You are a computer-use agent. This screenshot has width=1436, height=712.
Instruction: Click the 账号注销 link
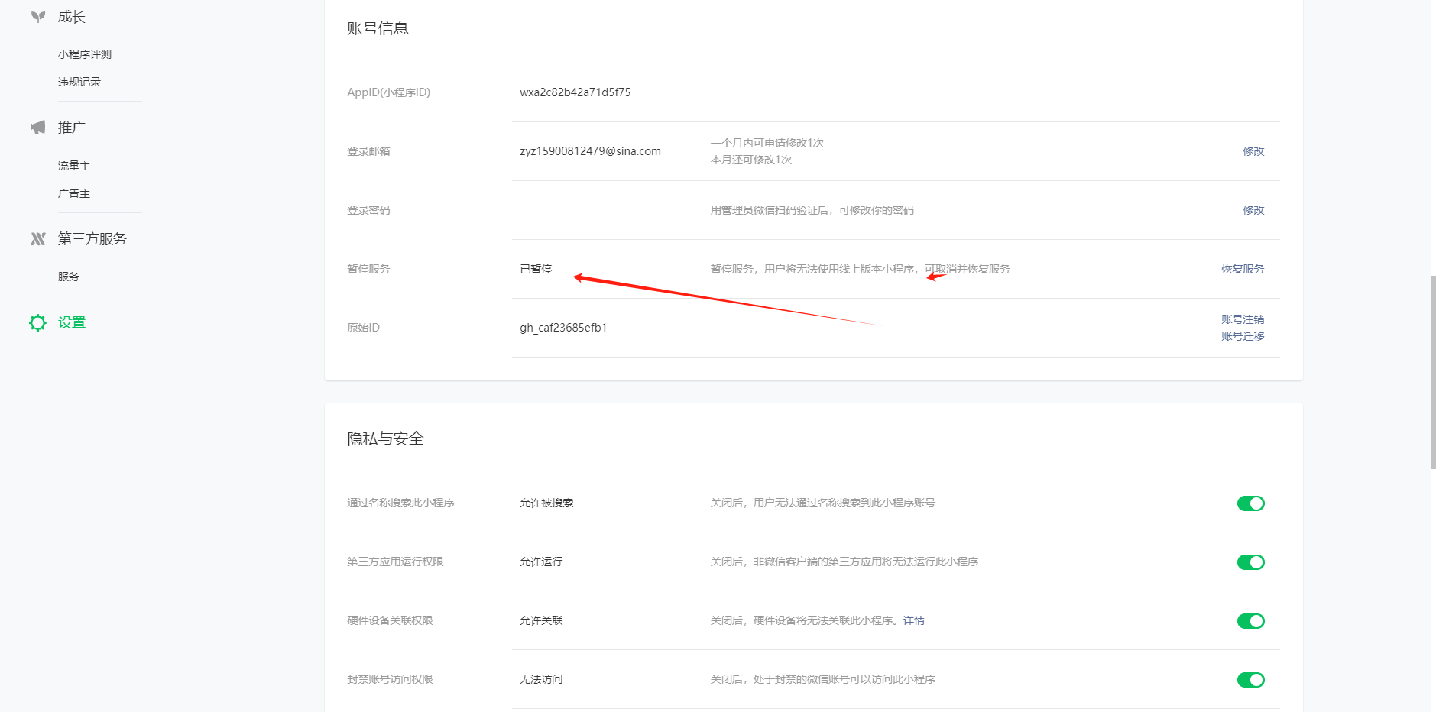[x=1243, y=319]
